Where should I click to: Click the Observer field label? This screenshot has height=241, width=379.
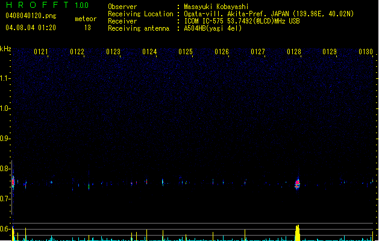(x=122, y=7)
